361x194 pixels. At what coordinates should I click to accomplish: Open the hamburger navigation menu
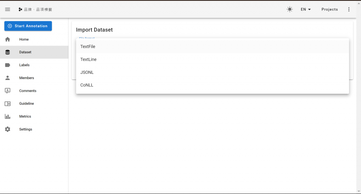[x=8, y=10]
